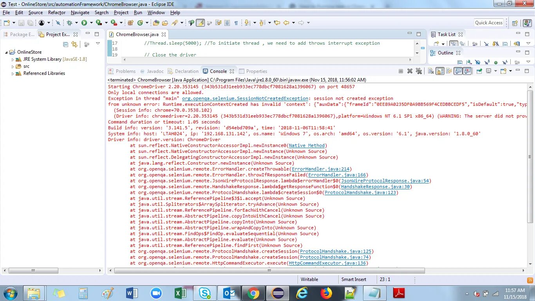Click Collapse All in Project Explorer
Screen dimensions: 535x301
point(66,44)
